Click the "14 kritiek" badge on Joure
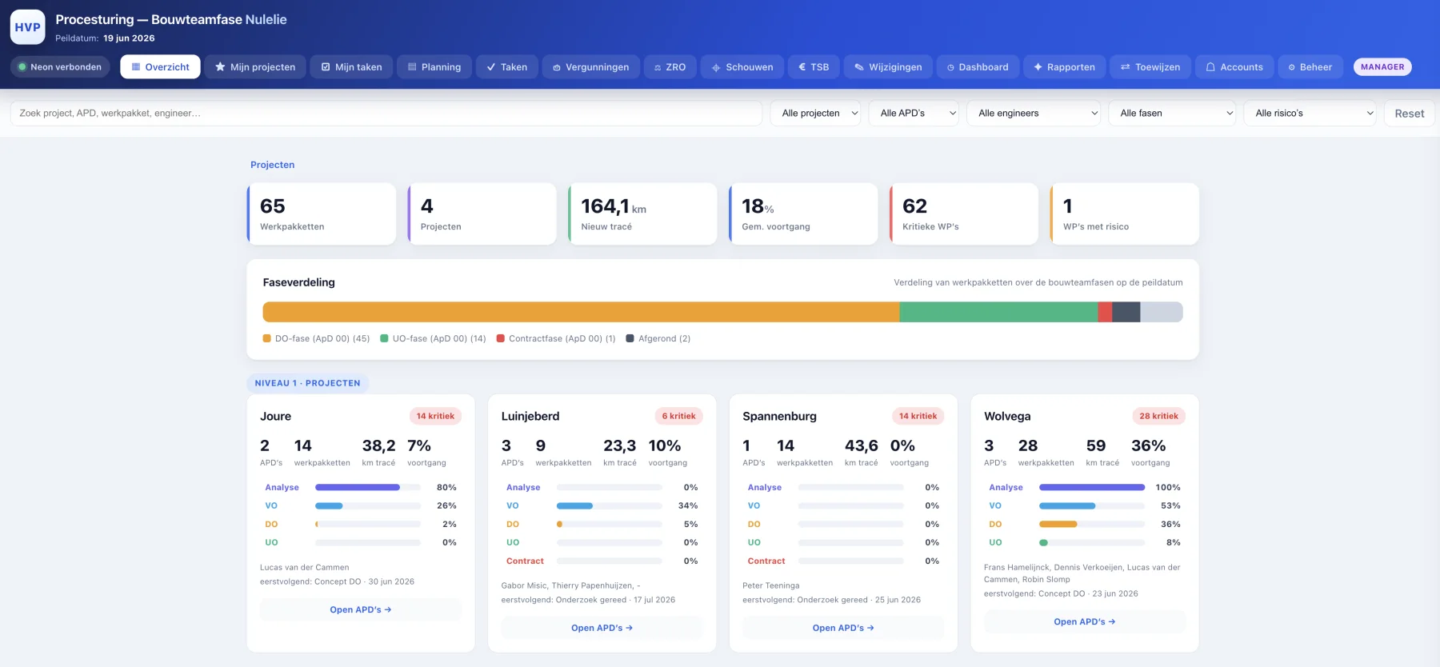 435,416
